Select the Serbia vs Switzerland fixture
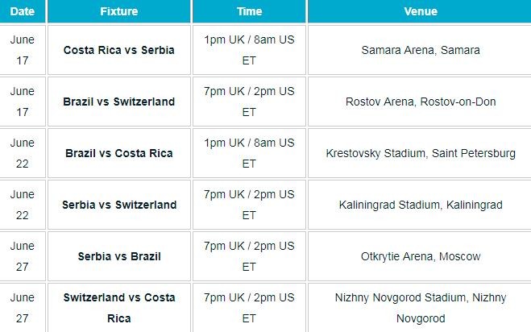This screenshot has width=531, height=332. [119, 205]
